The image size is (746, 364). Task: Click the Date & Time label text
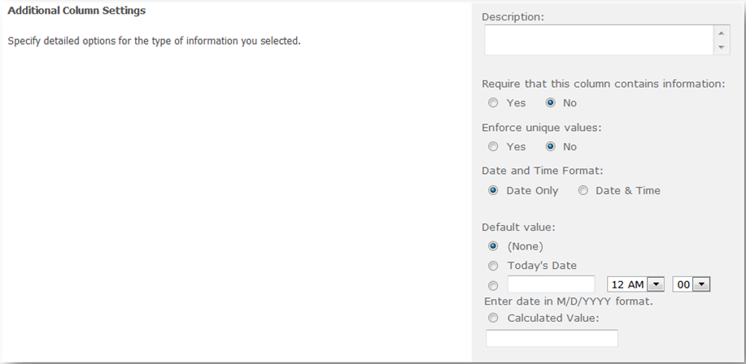pos(628,191)
